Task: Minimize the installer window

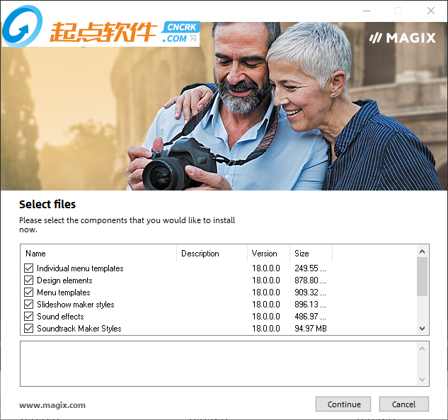Action: [x=367, y=11]
